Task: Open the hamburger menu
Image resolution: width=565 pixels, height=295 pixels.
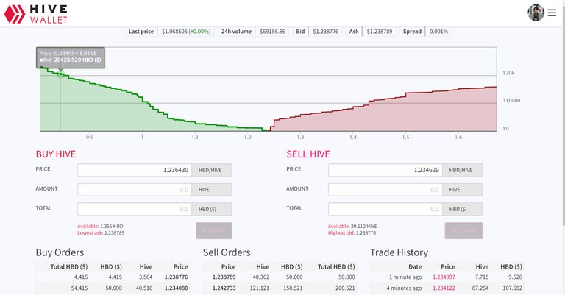Action: coord(552,13)
